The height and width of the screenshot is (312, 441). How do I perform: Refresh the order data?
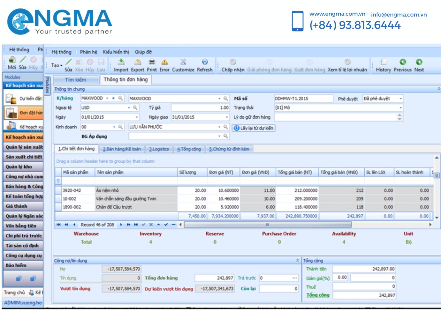click(205, 62)
